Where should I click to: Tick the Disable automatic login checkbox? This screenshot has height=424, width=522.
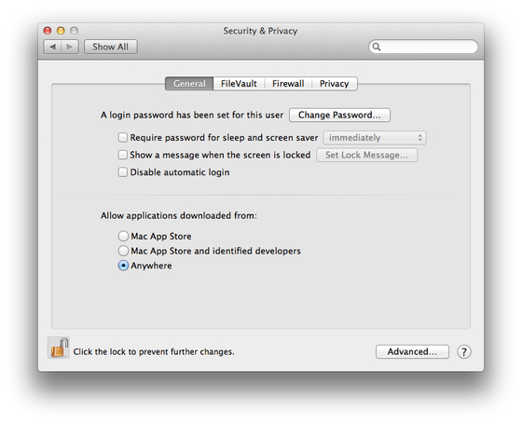pyautogui.click(x=123, y=172)
